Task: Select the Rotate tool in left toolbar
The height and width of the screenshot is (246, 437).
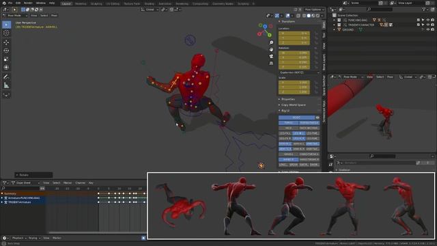Action: [6, 51]
